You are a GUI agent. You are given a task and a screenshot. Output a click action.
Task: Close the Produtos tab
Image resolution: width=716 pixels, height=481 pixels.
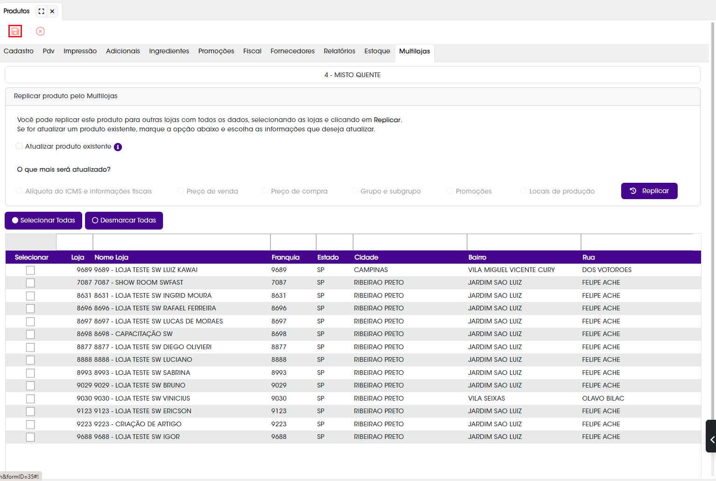point(52,11)
